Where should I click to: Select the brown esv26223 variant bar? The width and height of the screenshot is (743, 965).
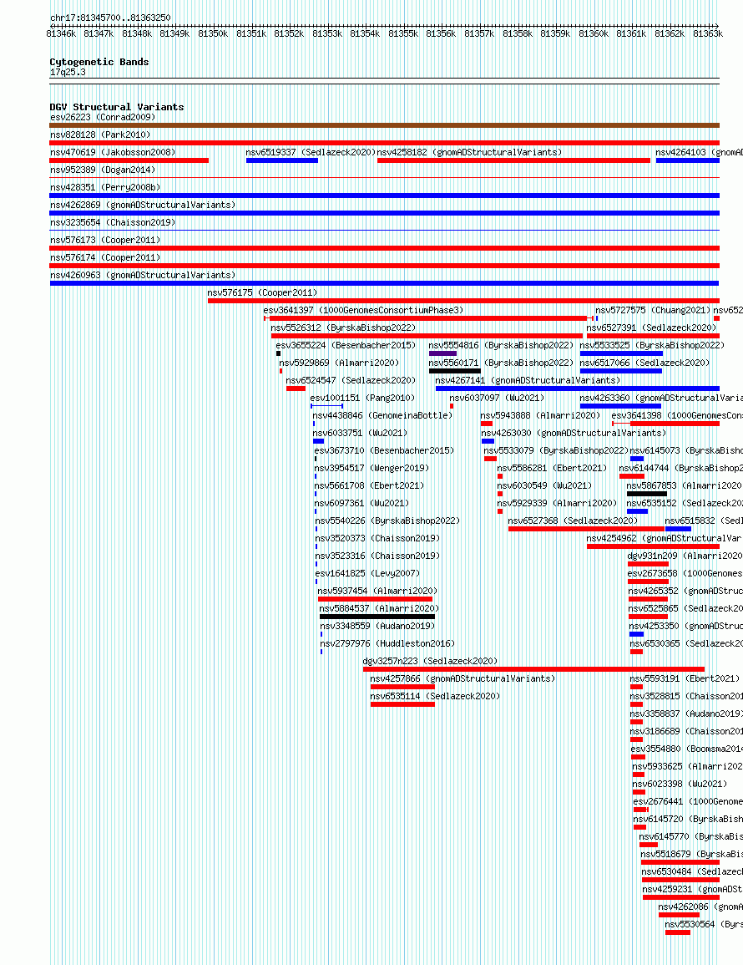384,125
